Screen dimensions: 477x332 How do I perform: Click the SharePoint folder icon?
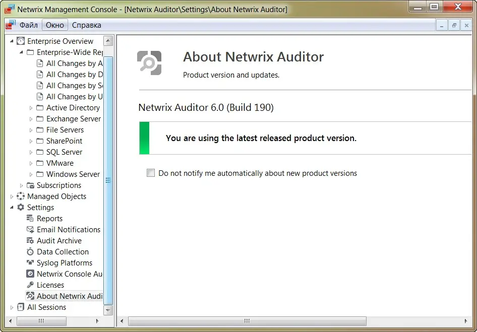point(40,141)
